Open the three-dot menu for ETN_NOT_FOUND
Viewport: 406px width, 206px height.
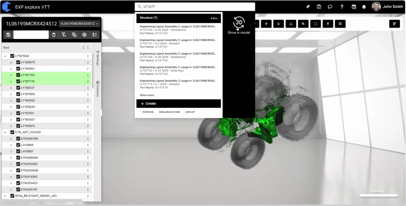(x=88, y=132)
